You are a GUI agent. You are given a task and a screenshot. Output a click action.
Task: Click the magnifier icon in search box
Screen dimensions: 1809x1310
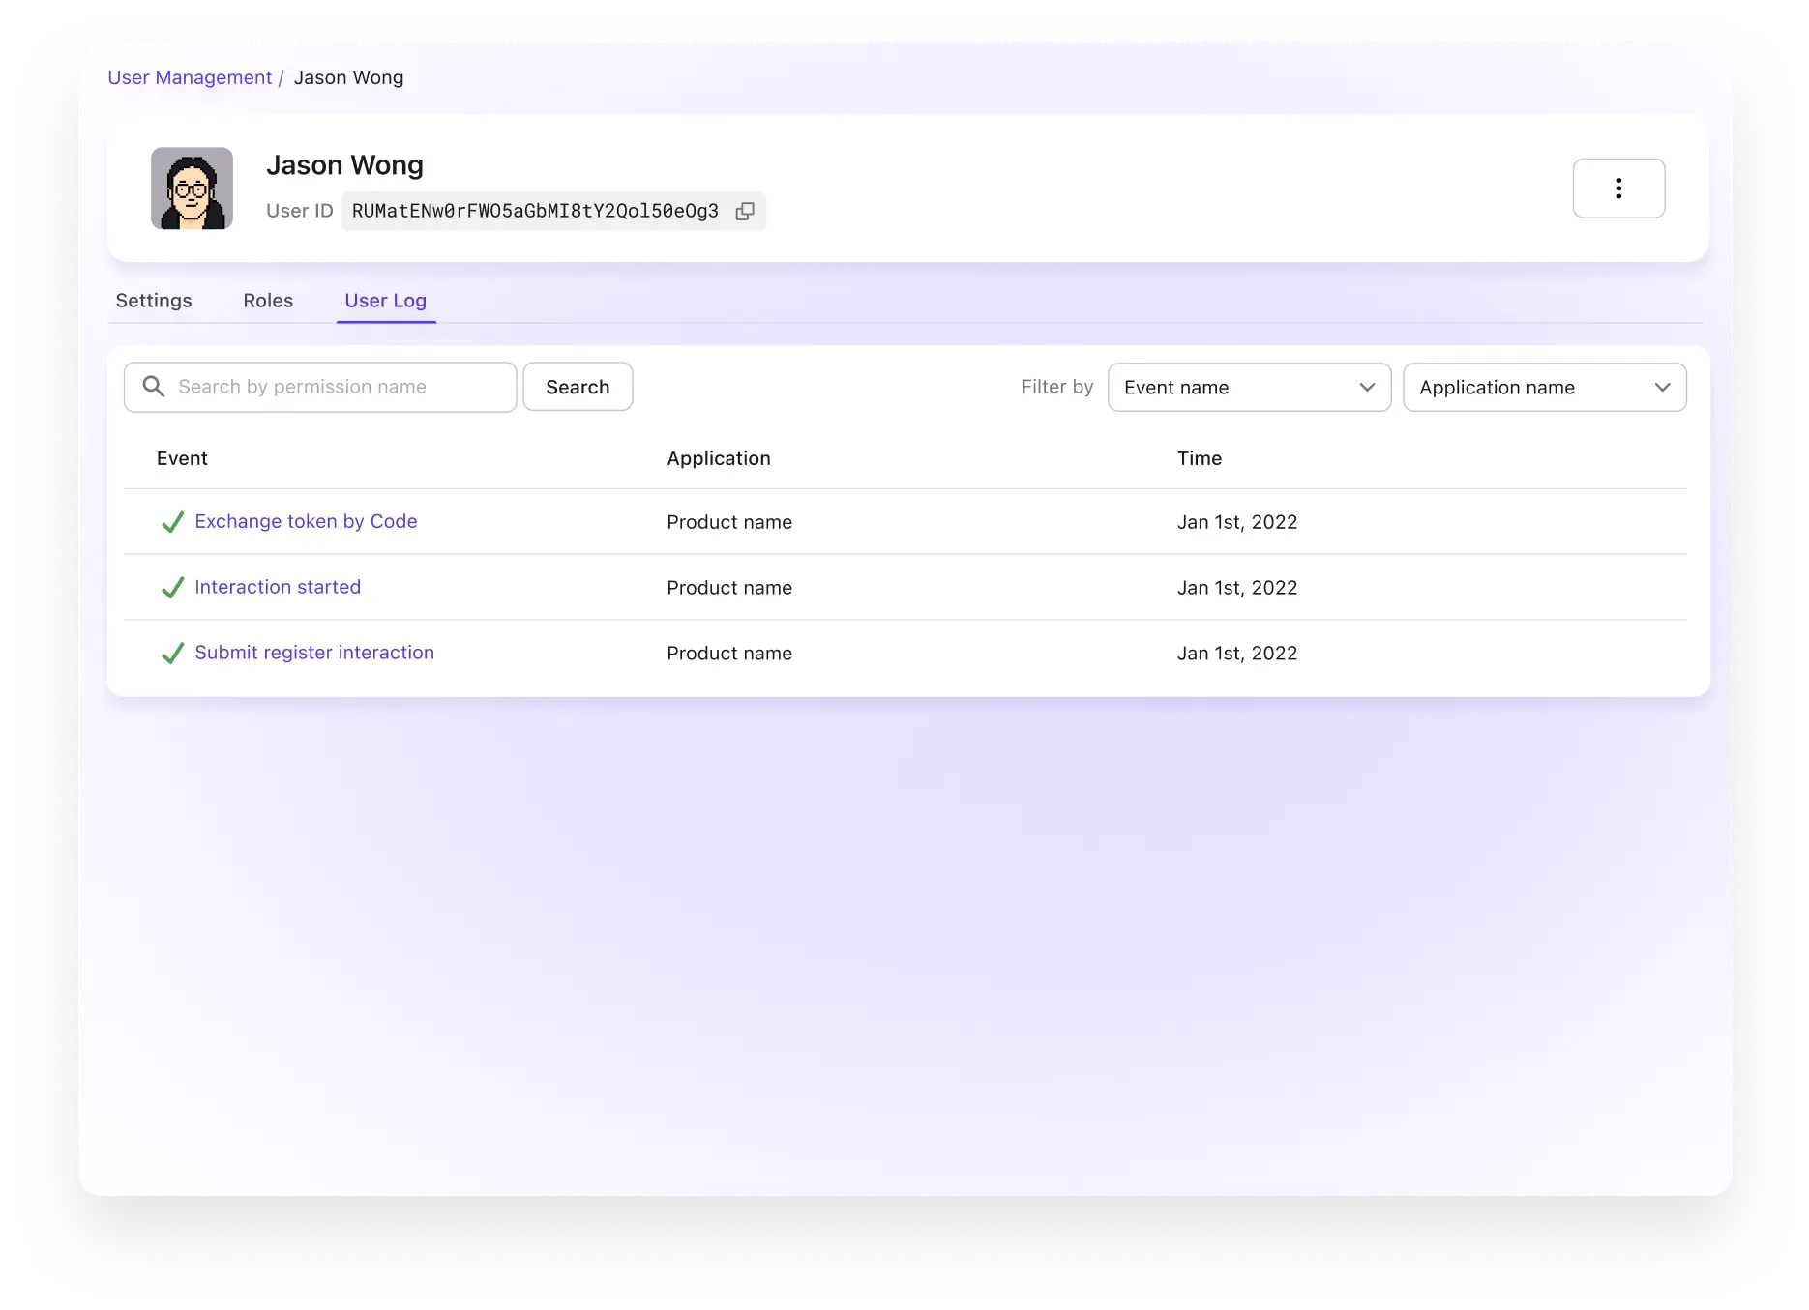tap(154, 387)
